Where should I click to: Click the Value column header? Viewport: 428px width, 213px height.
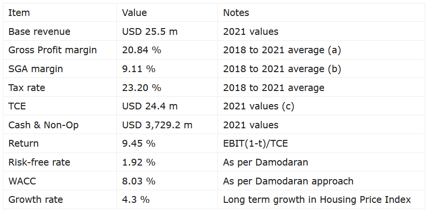pyautogui.click(x=134, y=13)
